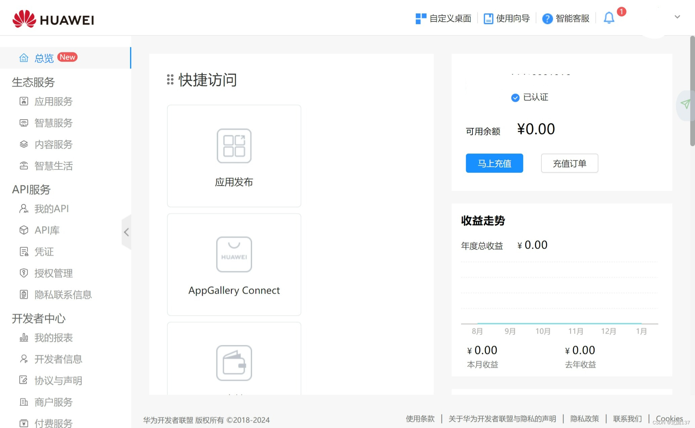Screen dimensions: 695x428
Task: Click the 自定义桌面 grid icon
Action: point(420,18)
